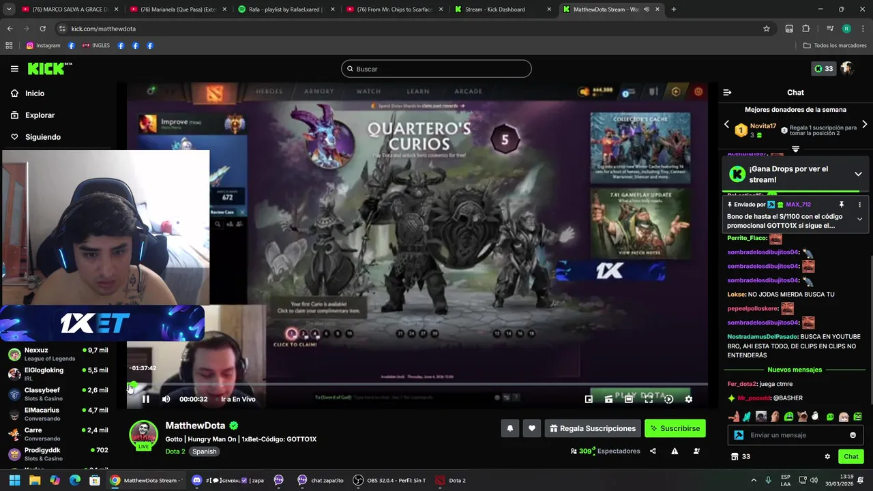Image resolution: width=873 pixels, height=491 pixels.
Task: Open chat identity badge selector
Action: pos(739,435)
